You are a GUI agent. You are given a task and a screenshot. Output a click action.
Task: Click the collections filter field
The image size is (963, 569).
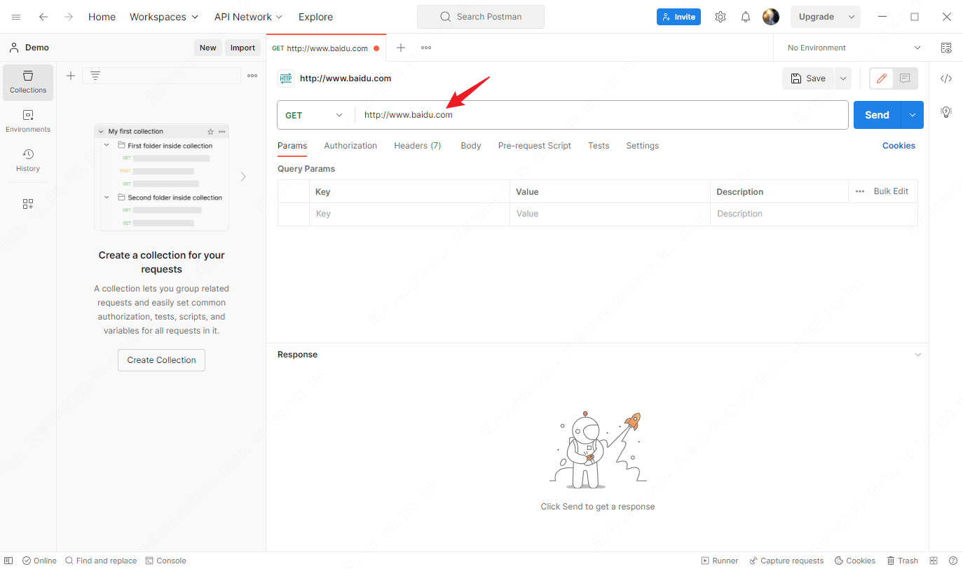point(161,76)
